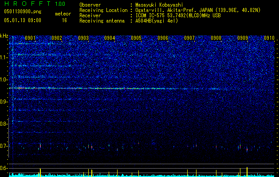
Task: Click the "Receiving antenna" label
Action: (x=102, y=21)
